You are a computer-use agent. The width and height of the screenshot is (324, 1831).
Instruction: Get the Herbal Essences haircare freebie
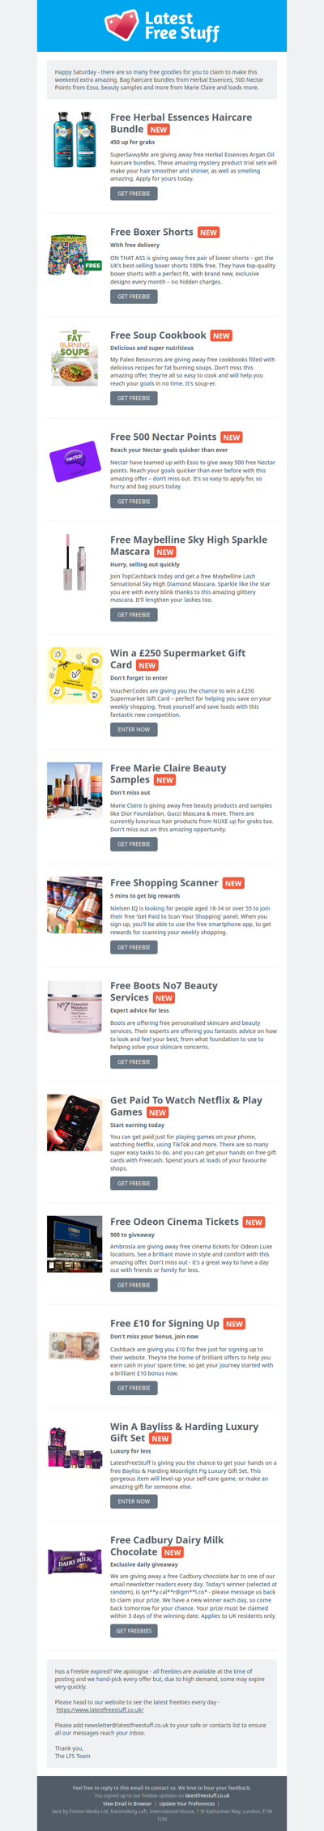tap(134, 194)
